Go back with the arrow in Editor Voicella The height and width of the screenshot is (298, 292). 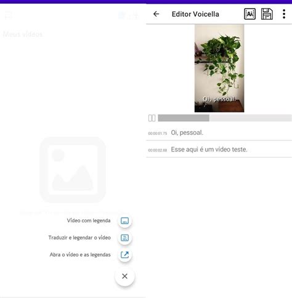(156, 14)
